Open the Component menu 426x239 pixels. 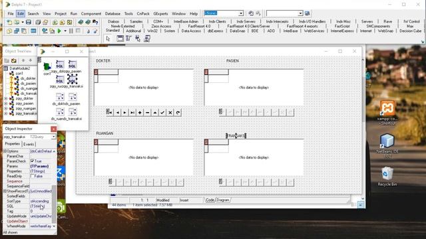pyautogui.click(x=91, y=13)
